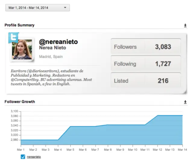This screenshot has width=193, height=165.
Task: Select the Listed count box
Action: pos(146,81)
